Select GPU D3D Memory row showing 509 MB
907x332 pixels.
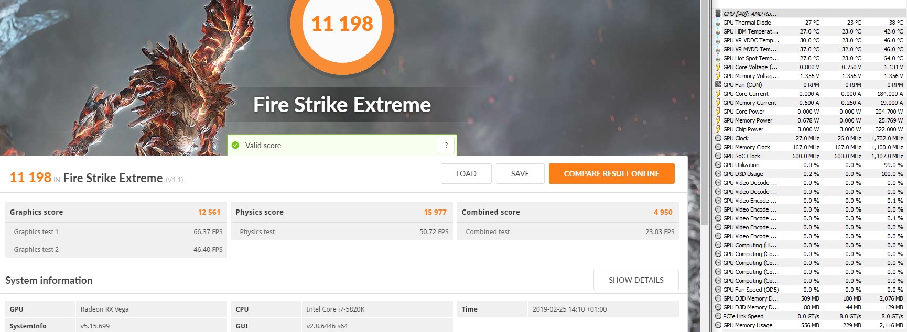(810, 298)
